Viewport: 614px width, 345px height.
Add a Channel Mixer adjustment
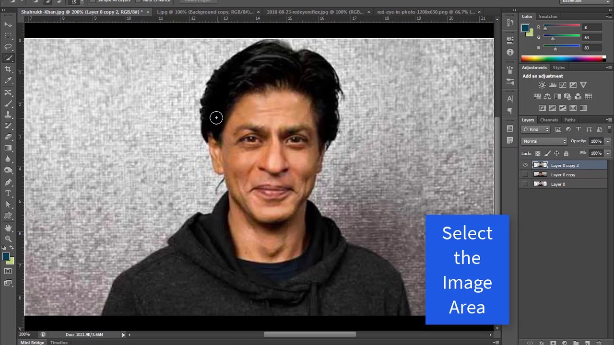[x=578, y=96]
